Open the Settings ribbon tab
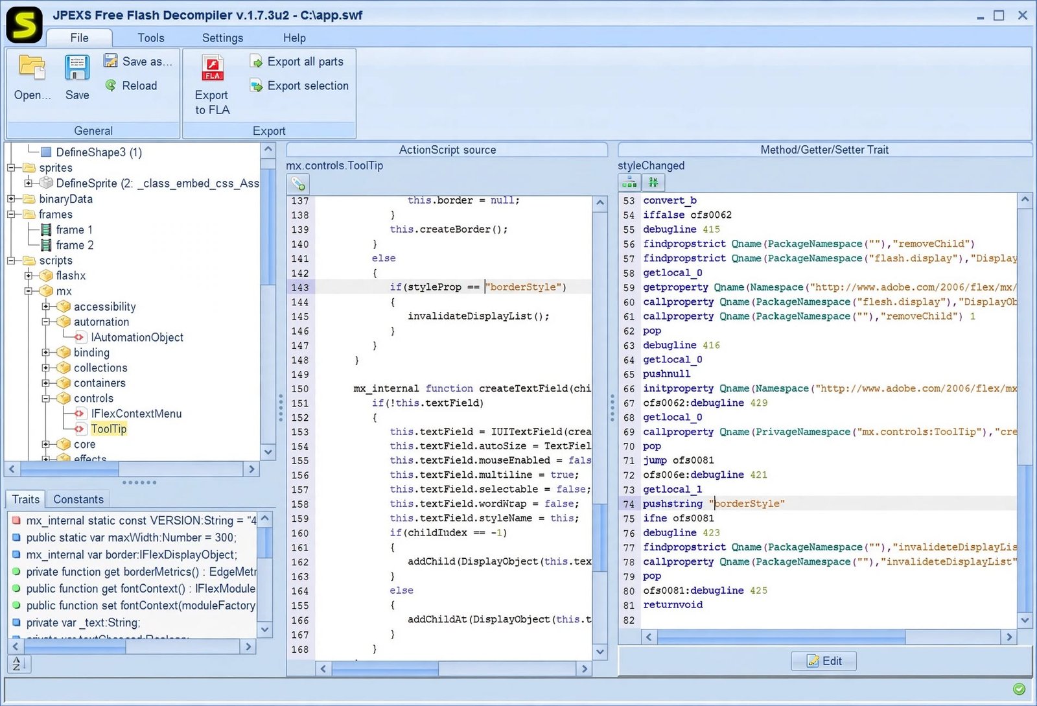1037x706 pixels. click(222, 38)
